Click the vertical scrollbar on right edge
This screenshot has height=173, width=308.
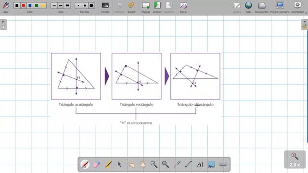pyautogui.click(x=307, y=86)
